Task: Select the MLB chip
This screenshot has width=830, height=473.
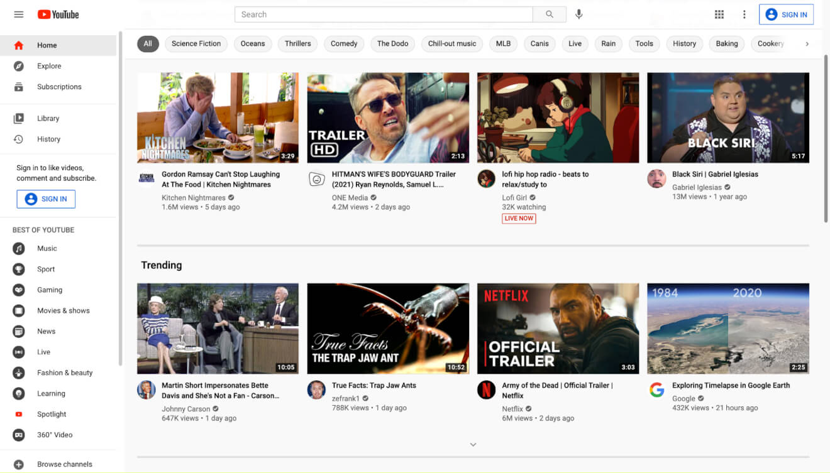Action: click(x=503, y=43)
